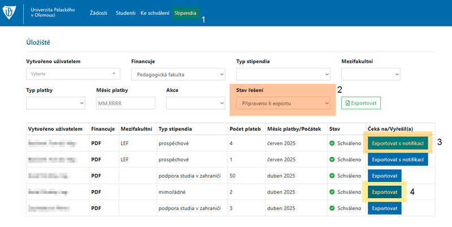Image resolution: width=452 pixels, height=227 pixels.
Task: Change the Stav řešení filter dropdown
Action: [x=282, y=104]
